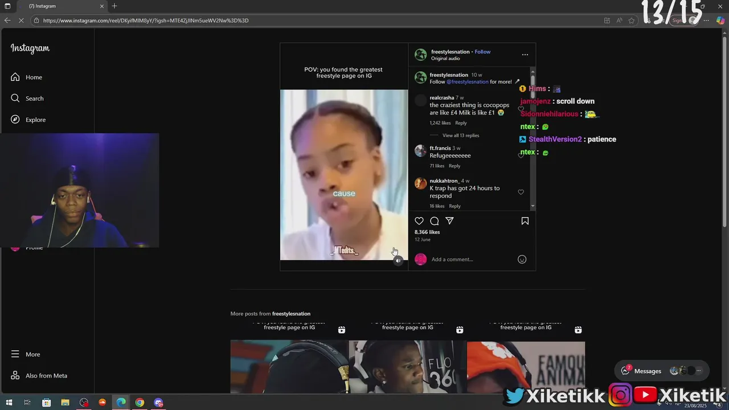Open the FLO 360 thumbnail post
The width and height of the screenshot is (729, 410).
point(408,359)
